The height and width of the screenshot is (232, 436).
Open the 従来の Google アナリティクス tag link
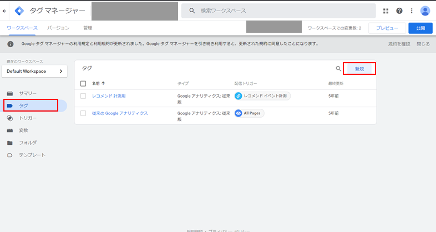pos(120,113)
